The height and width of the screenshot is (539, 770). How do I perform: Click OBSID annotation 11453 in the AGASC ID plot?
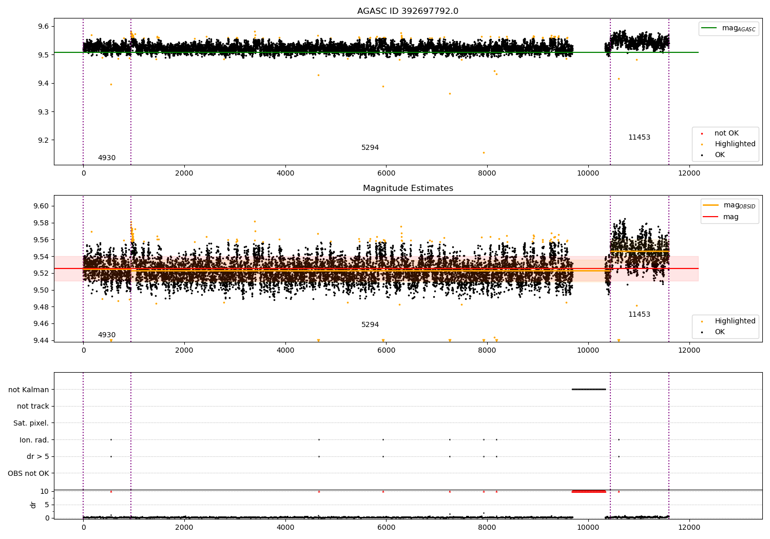coord(639,138)
